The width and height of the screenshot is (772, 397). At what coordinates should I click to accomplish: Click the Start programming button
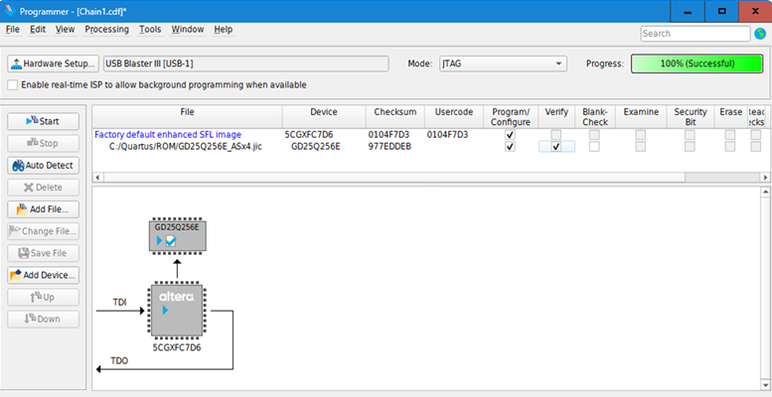coord(43,121)
